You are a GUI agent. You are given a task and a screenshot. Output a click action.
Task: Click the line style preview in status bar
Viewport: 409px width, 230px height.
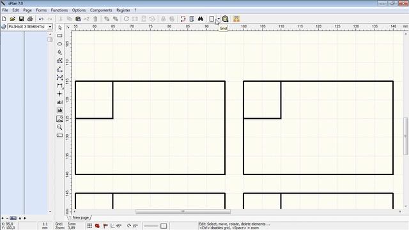tap(151, 226)
